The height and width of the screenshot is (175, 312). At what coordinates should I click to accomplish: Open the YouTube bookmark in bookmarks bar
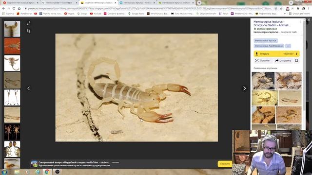pos(96,14)
